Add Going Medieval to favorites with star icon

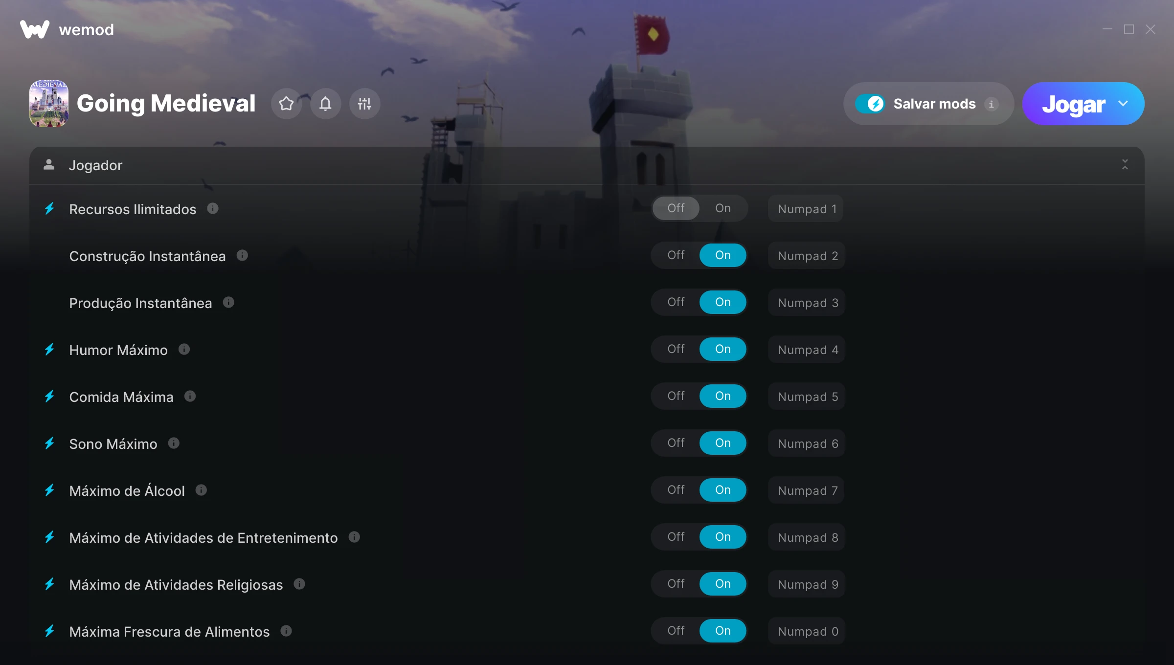(x=286, y=104)
